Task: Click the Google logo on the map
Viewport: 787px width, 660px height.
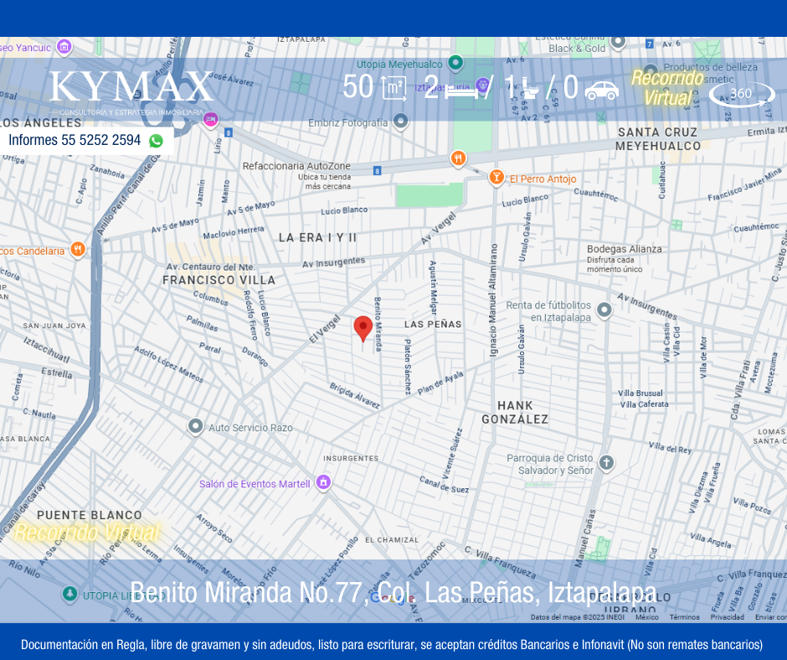Action: pos(392,598)
